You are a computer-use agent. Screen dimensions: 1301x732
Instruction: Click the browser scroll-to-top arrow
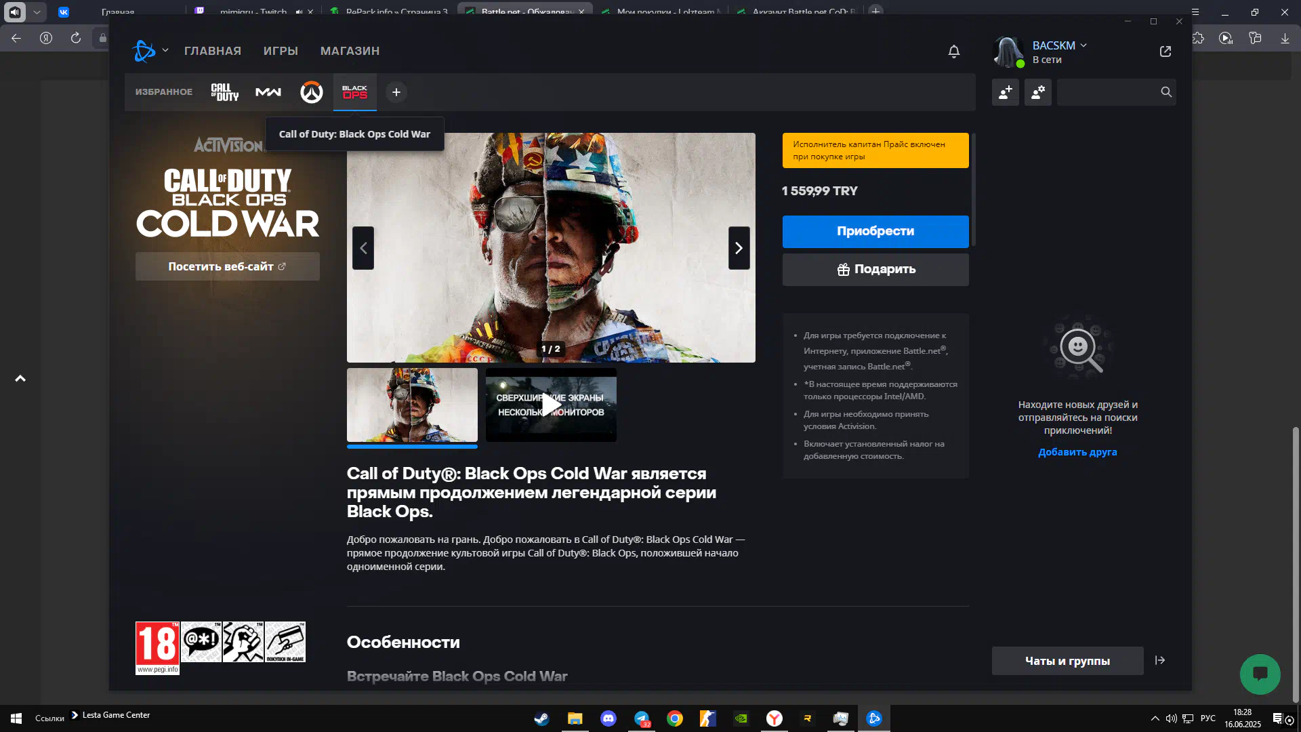pos(20,379)
